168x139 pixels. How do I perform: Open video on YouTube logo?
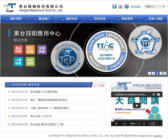point(151,124)
